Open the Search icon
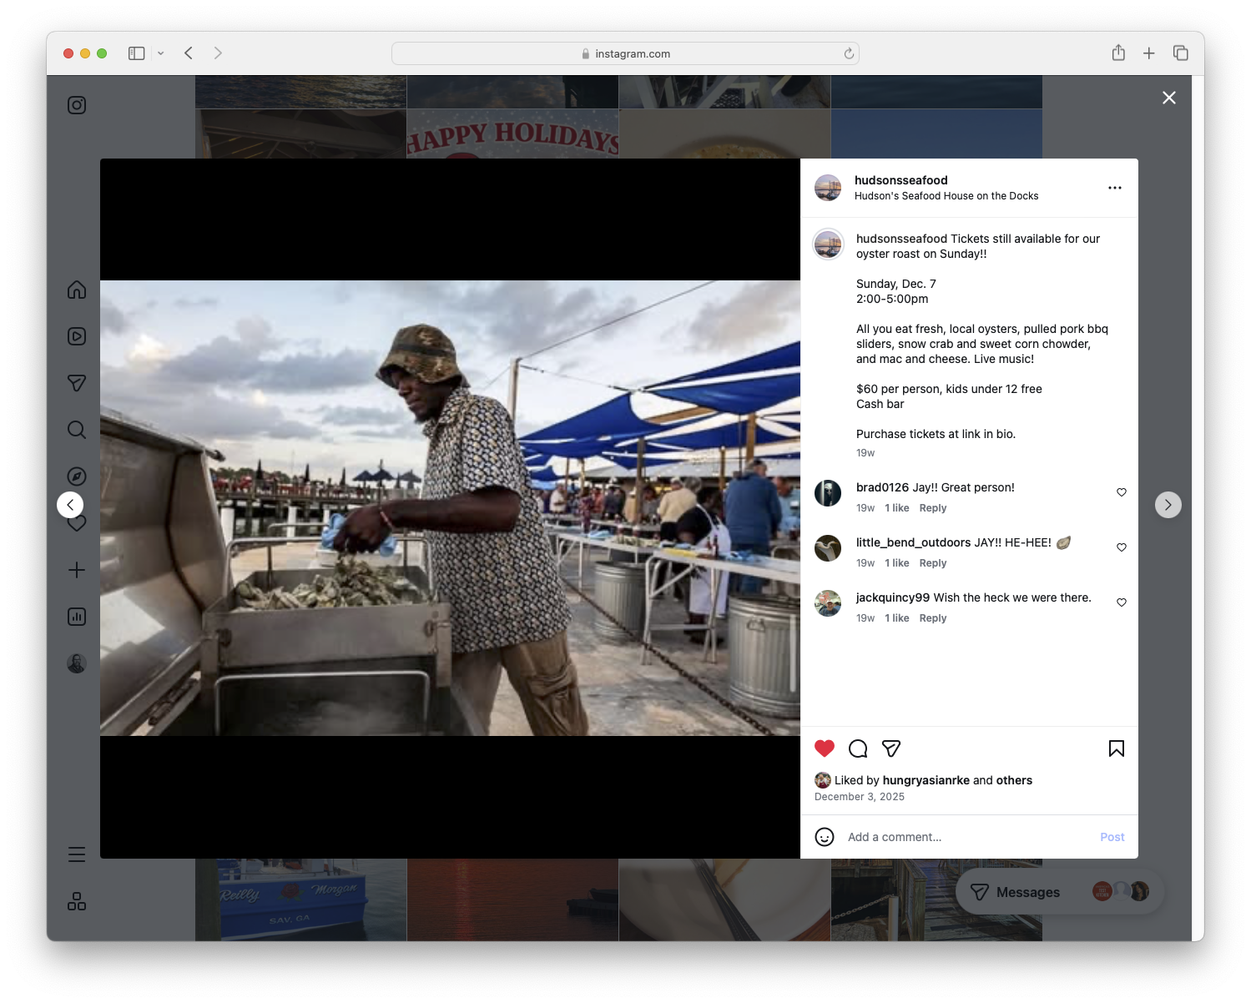1251x1003 pixels. [x=76, y=429]
